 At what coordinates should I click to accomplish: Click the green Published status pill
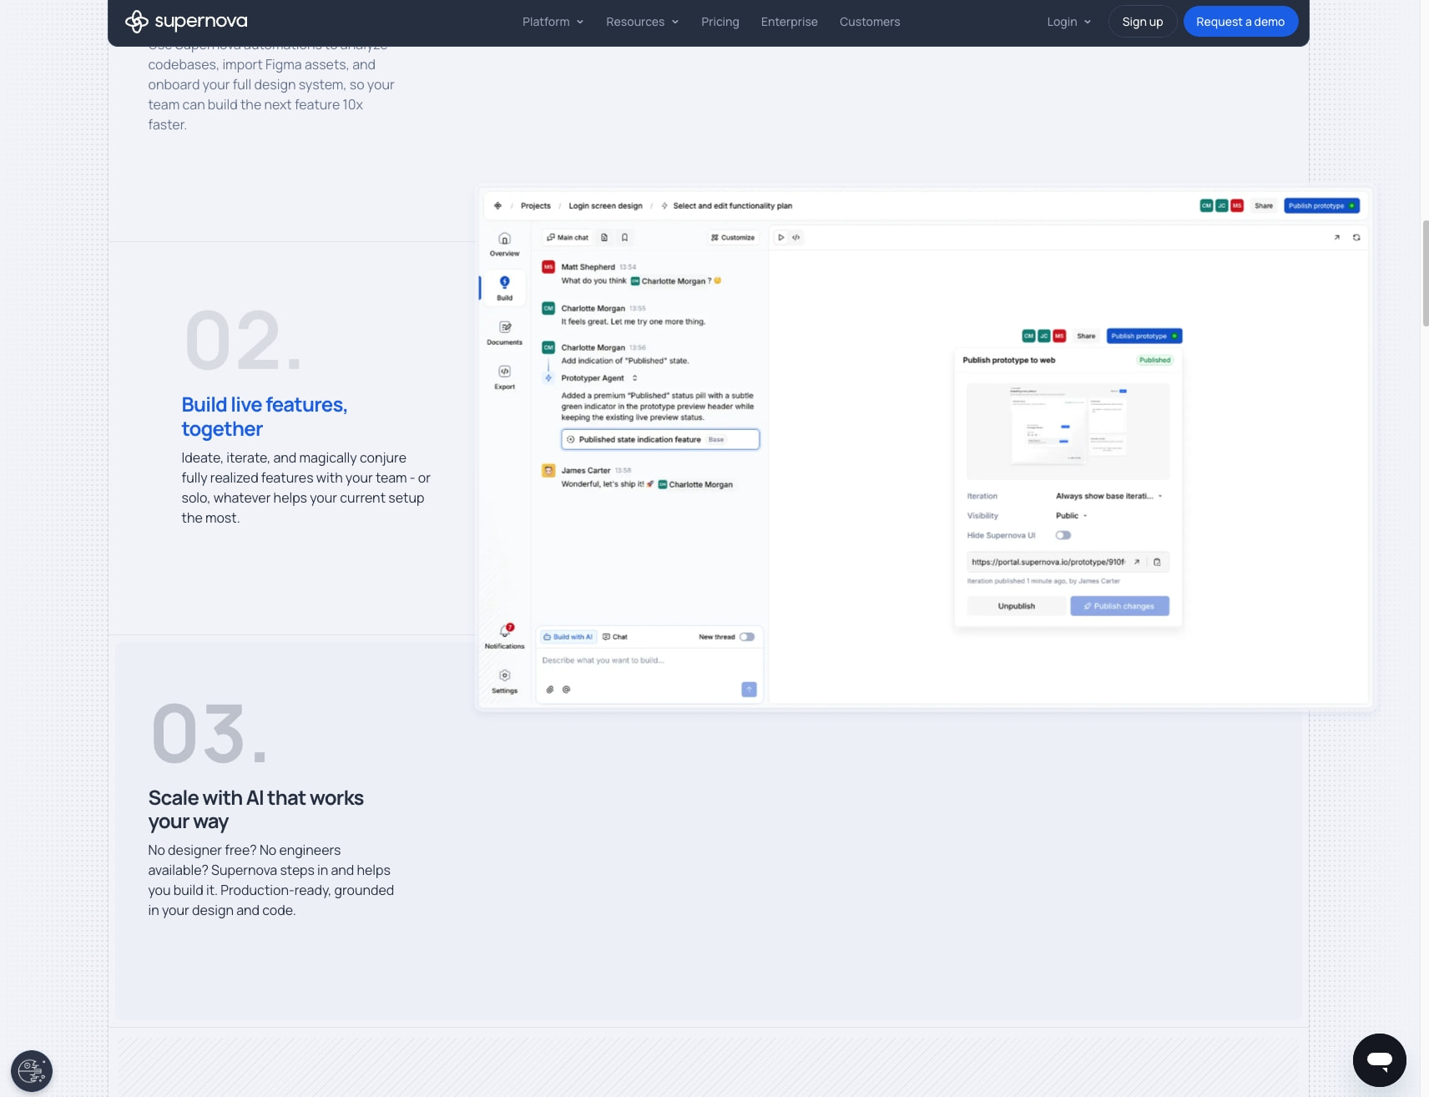coord(1154,360)
